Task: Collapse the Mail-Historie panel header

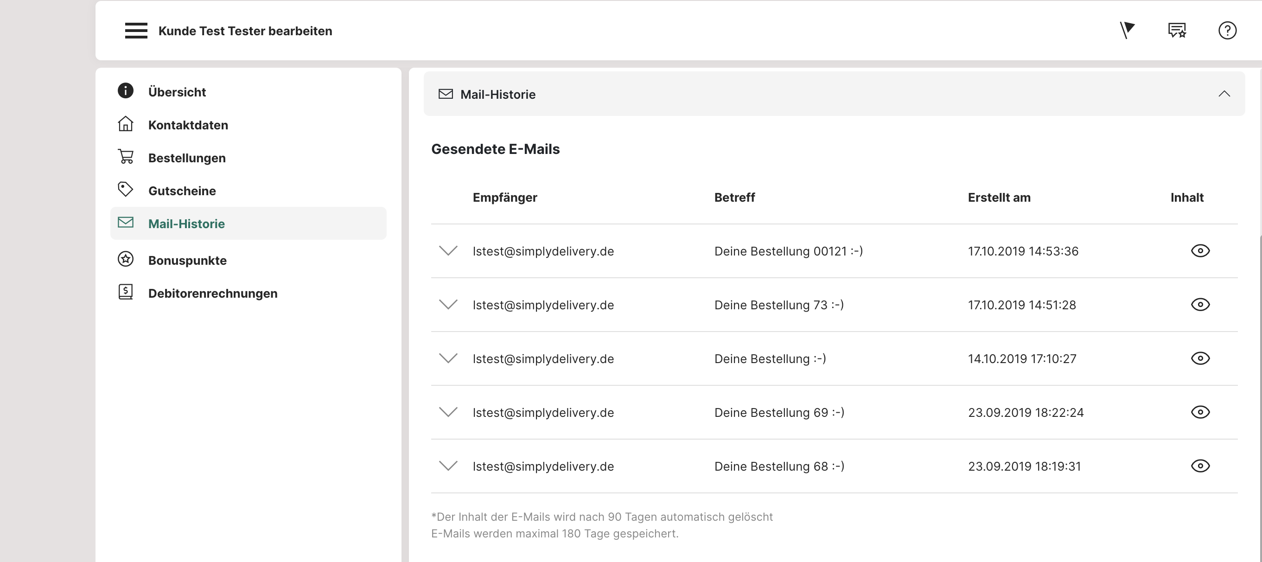Action: click(1224, 94)
